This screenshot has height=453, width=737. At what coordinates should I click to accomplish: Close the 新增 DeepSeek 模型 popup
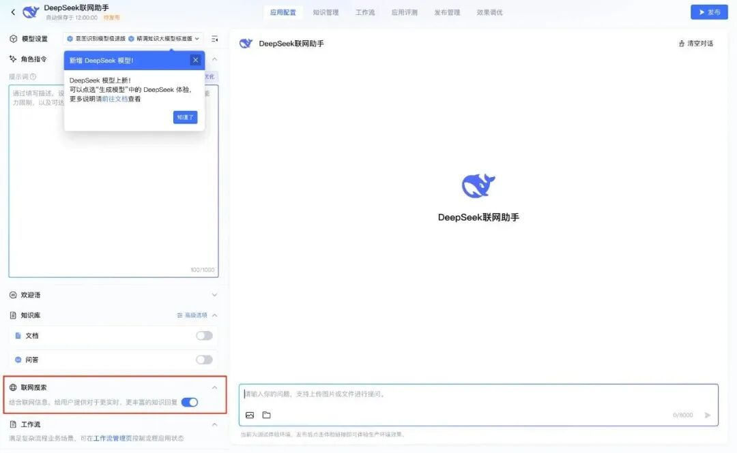pos(196,60)
